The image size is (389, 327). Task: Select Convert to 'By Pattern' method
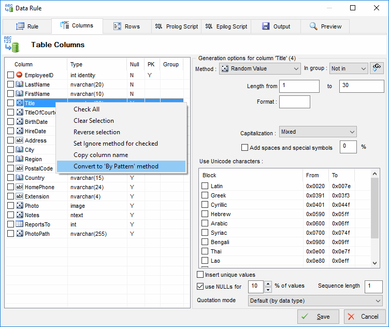[121, 166]
